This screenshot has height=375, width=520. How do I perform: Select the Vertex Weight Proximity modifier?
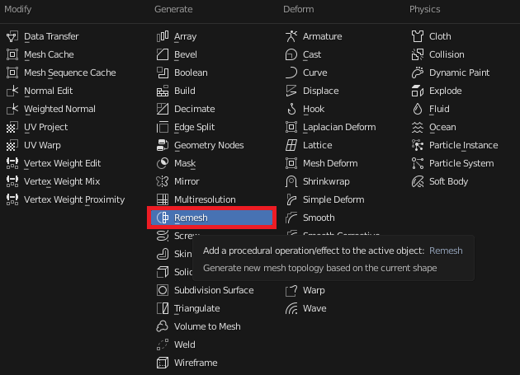[73, 199]
